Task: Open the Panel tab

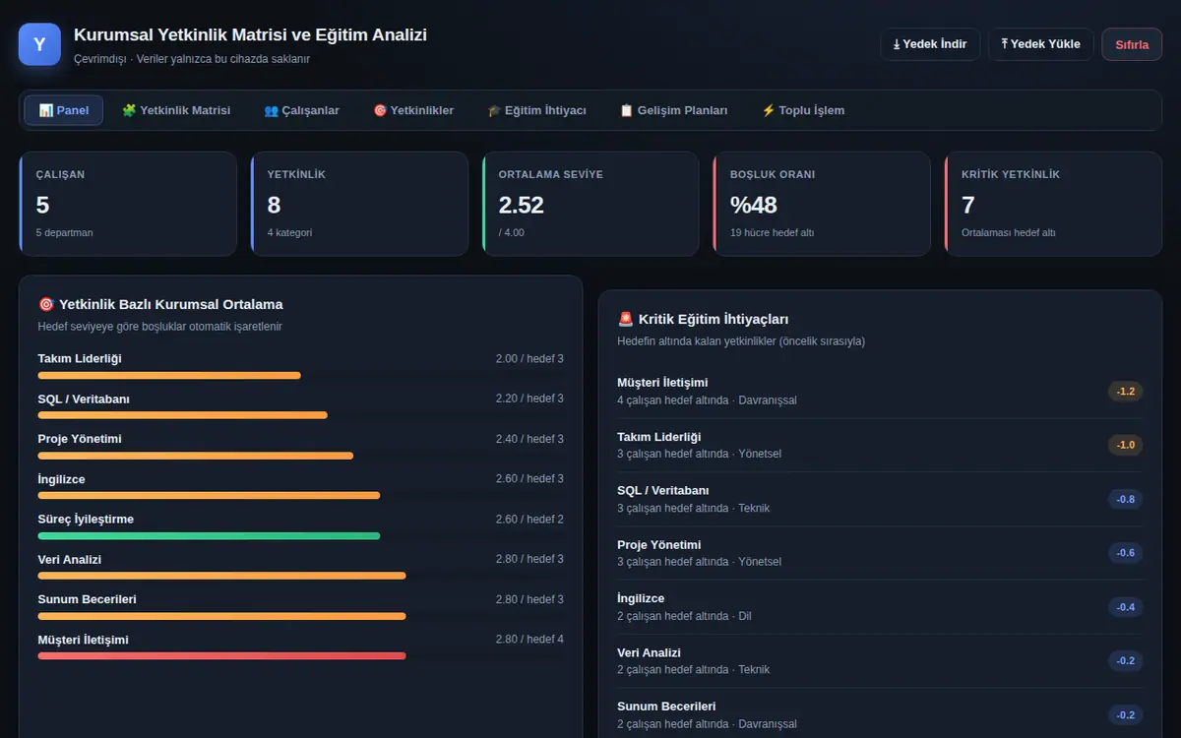Action: point(64,110)
